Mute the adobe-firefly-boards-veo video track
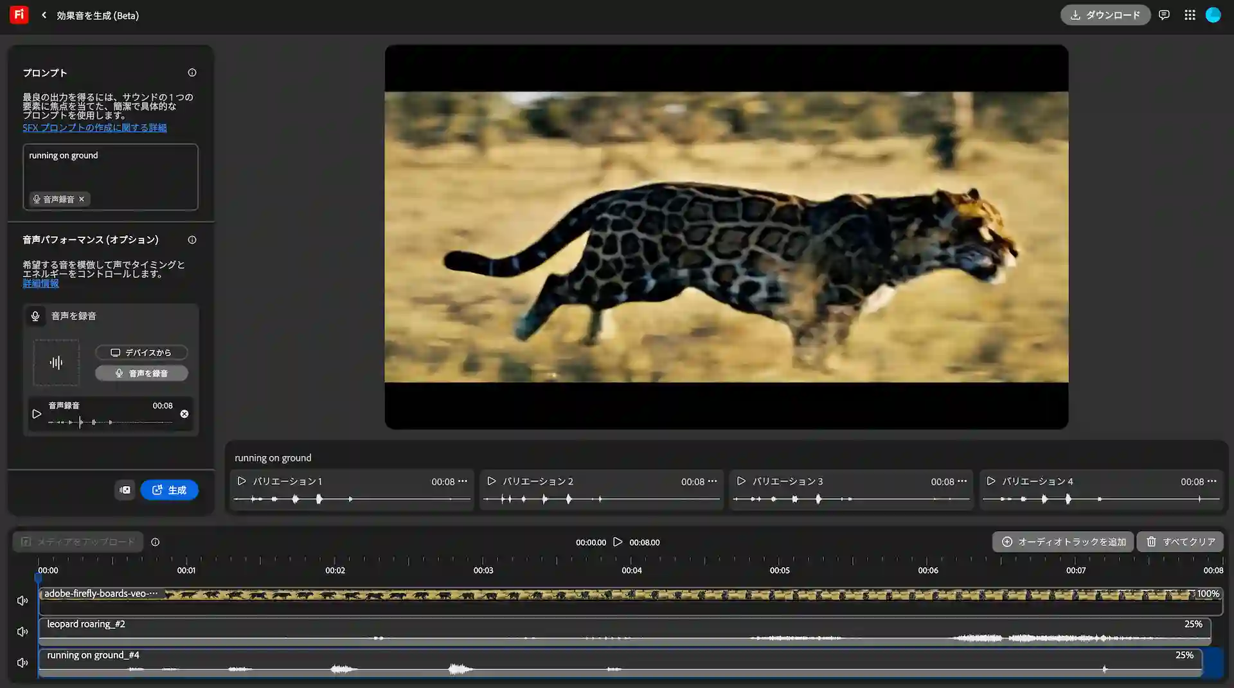Screen dimensions: 1234x688 pos(22,601)
